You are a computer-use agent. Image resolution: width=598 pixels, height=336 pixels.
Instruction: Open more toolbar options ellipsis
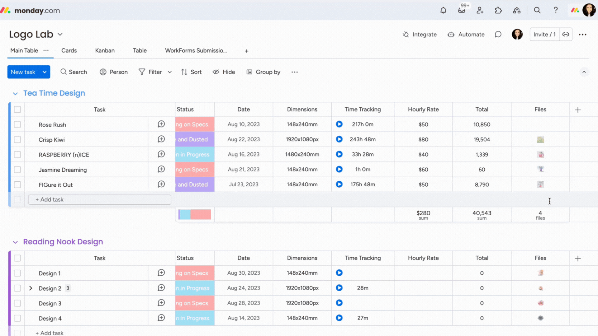[294, 72]
